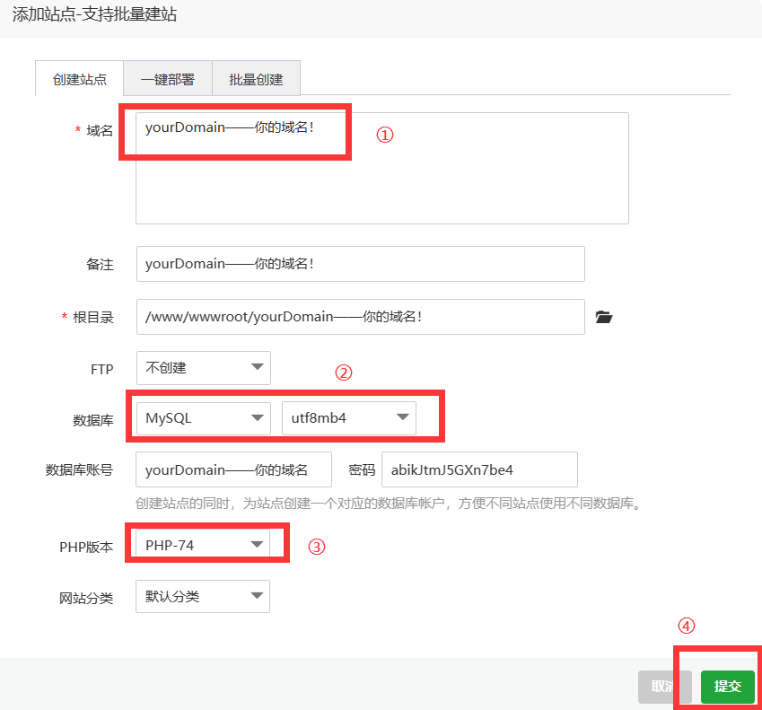Select the 批量创建 tab
762x710 pixels.
point(256,79)
